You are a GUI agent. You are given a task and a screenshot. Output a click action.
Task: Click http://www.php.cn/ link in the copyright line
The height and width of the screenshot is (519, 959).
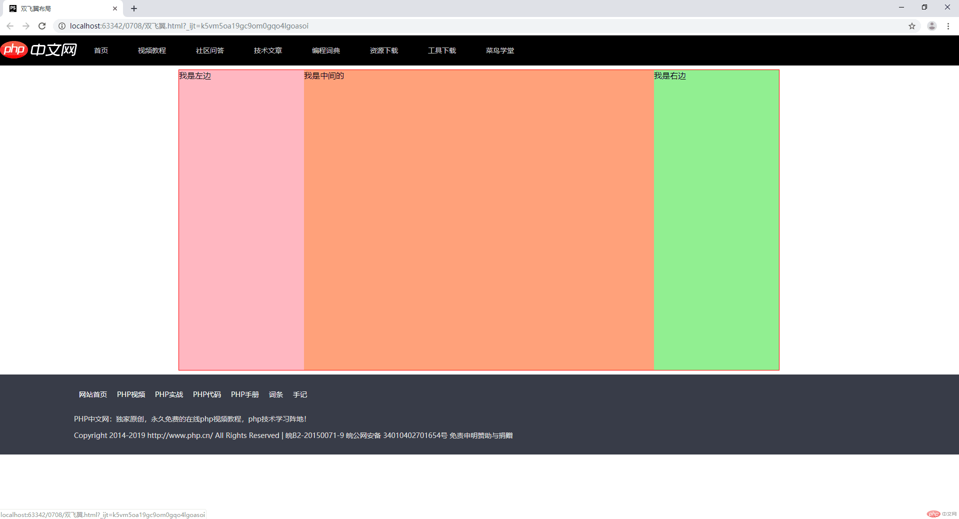(x=180, y=435)
